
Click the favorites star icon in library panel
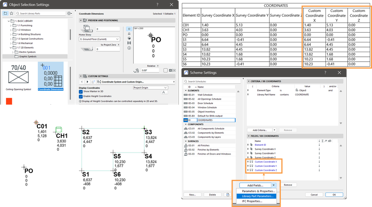click(x=12, y=14)
